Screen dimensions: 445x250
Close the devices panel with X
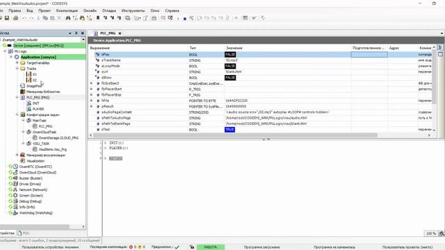pos(83,33)
